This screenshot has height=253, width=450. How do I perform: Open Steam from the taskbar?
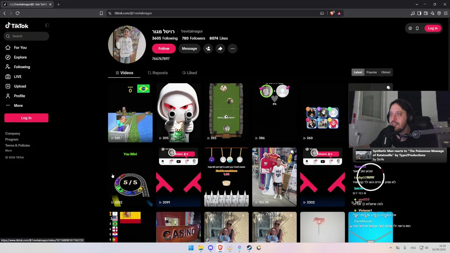pyautogui.click(x=249, y=248)
